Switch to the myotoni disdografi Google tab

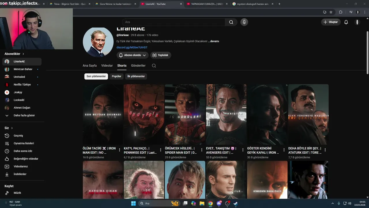click(x=252, y=4)
